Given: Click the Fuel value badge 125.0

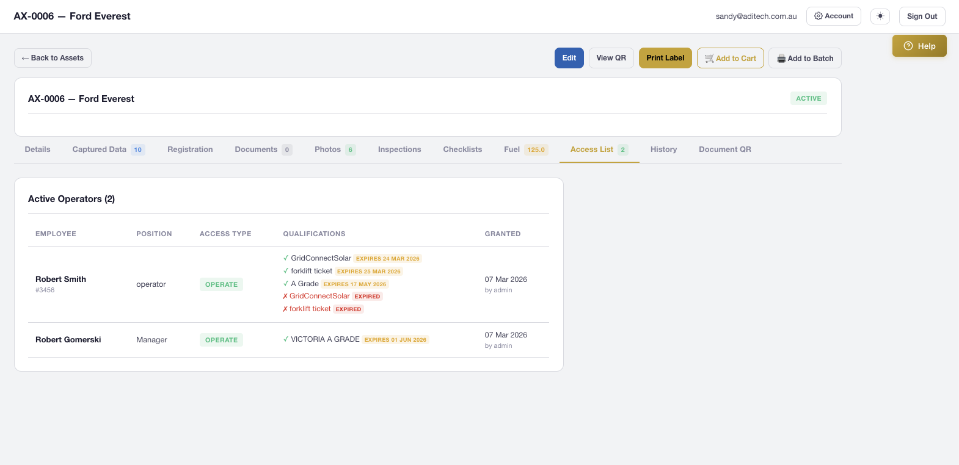Looking at the screenshot, I should pyautogui.click(x=536, y=150).
